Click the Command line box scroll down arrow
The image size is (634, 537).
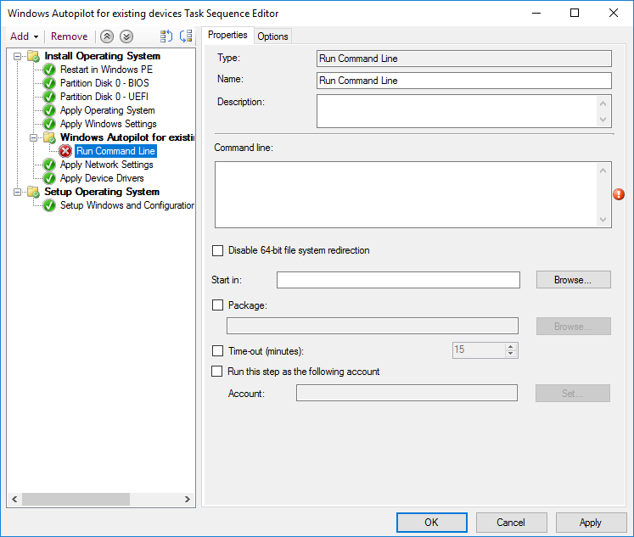pos(603,220)
